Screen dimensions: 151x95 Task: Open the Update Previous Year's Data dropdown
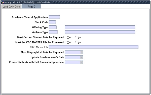(82, 57)
